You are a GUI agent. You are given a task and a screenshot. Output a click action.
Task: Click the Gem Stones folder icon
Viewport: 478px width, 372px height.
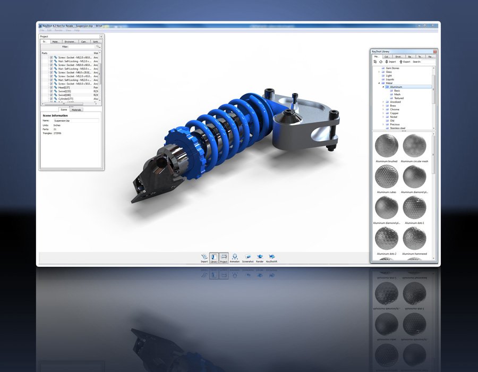[x=383, y=68]
